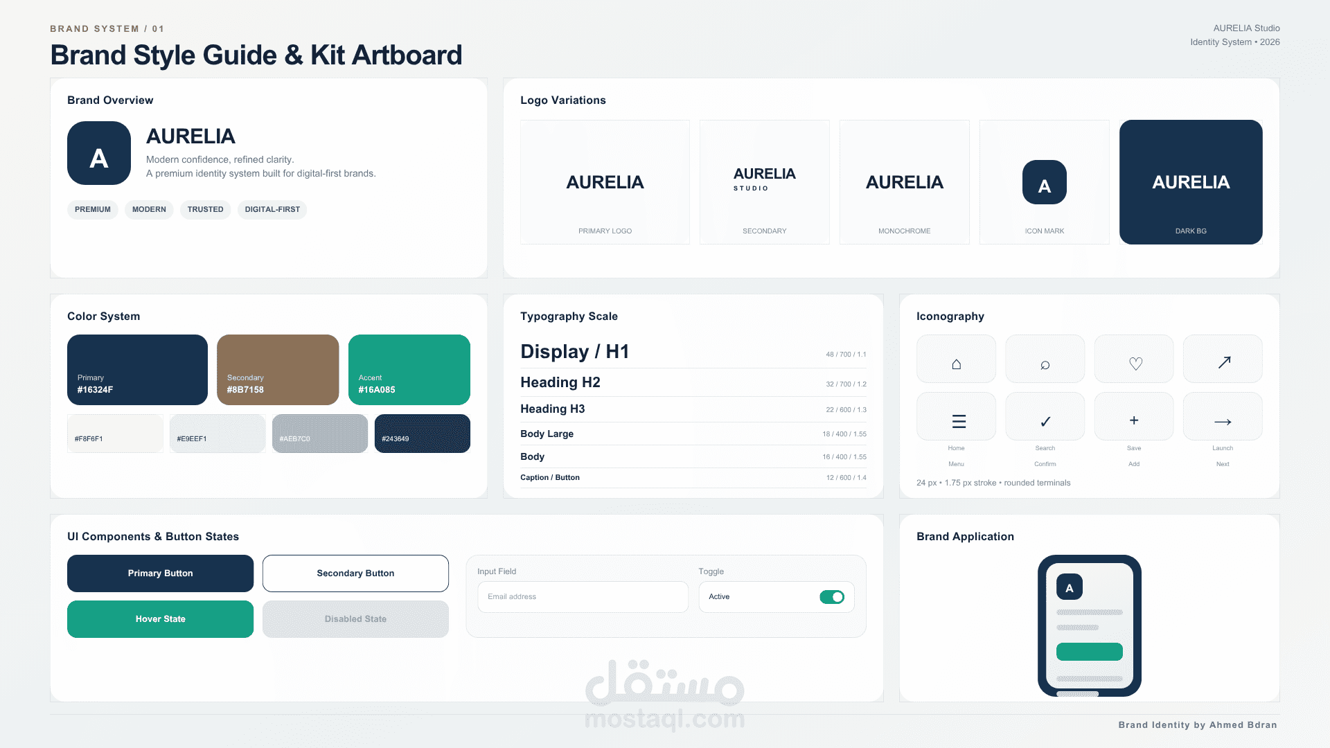Viewport: 1330px width, 748px height.
Task: Click the plus add icon tile
Action: pyautogui.click(x=1134, y=416)
